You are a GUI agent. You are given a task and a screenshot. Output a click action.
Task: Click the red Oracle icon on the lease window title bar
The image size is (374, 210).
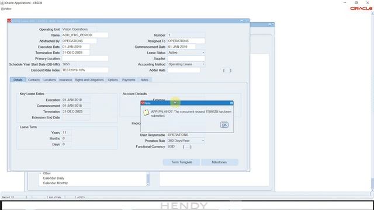tap(9, 21)
